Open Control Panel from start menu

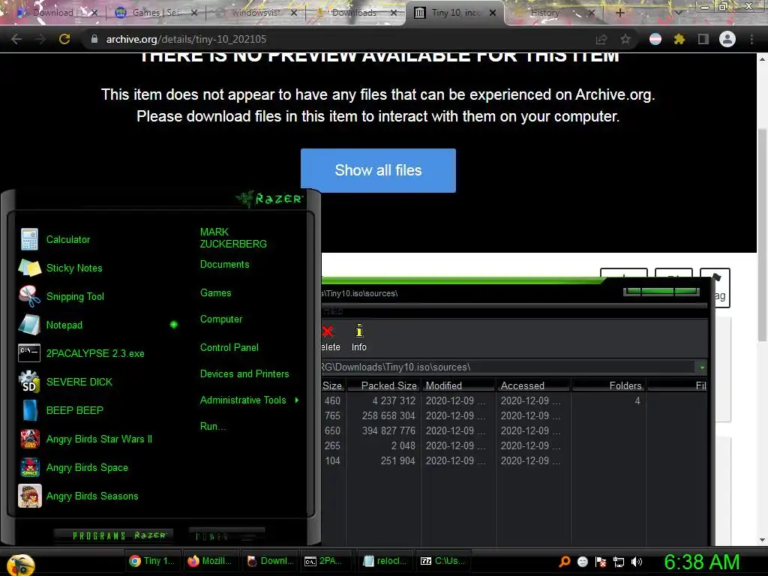pyautogui.click(x=229, y=348)
